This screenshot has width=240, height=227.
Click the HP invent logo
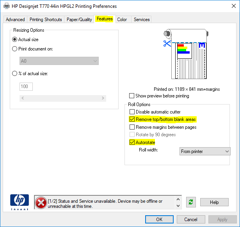[20, 202]
